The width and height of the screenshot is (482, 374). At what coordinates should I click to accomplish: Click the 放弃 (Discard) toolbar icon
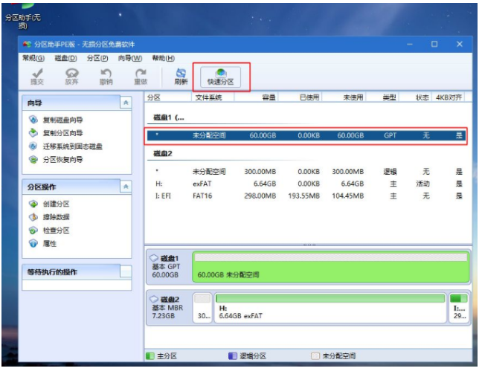(x=71, y=77)
